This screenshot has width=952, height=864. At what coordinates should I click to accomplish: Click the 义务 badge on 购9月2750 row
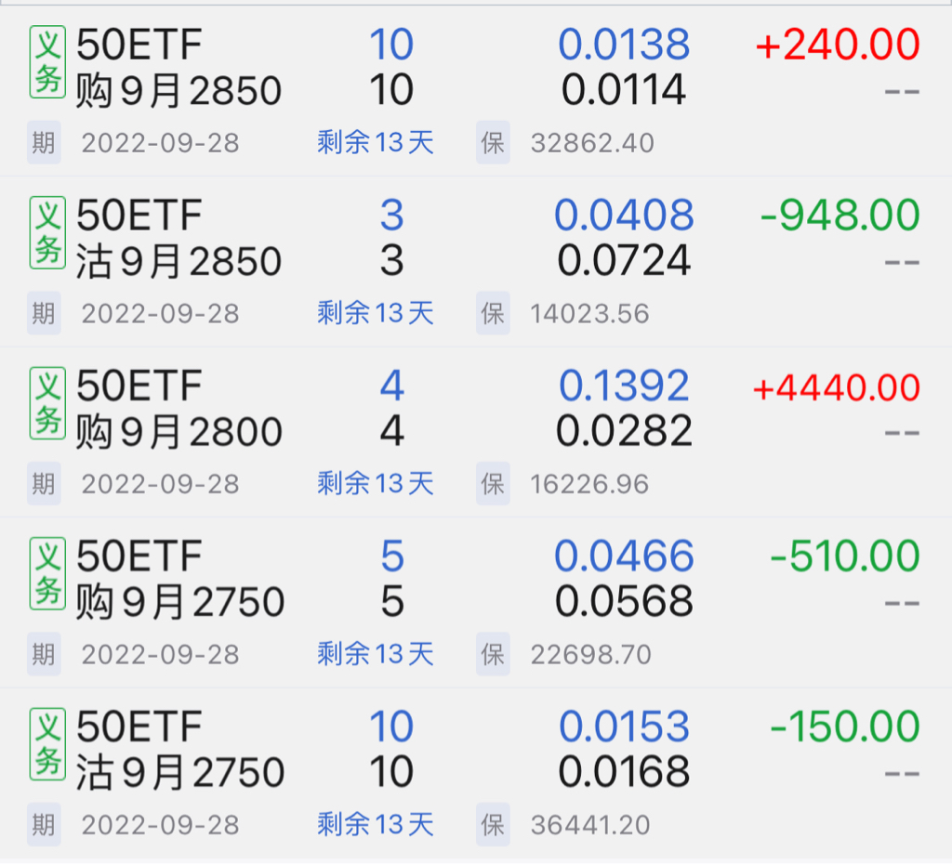[x=47, y=573]
